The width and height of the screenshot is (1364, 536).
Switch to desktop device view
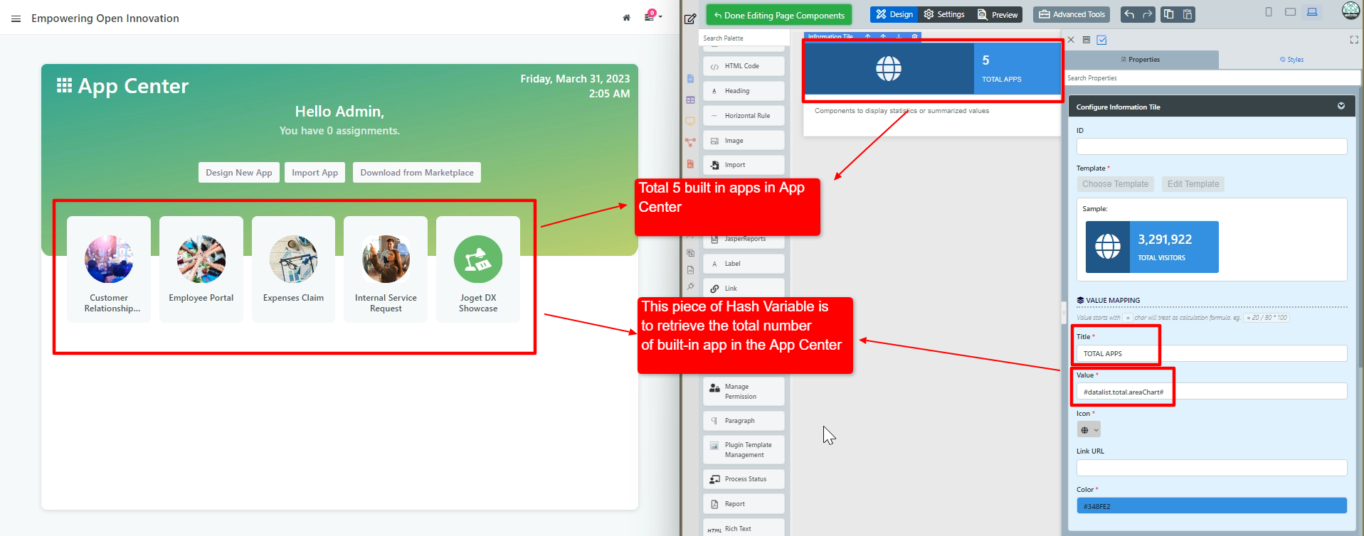[x=1312, y=12]
